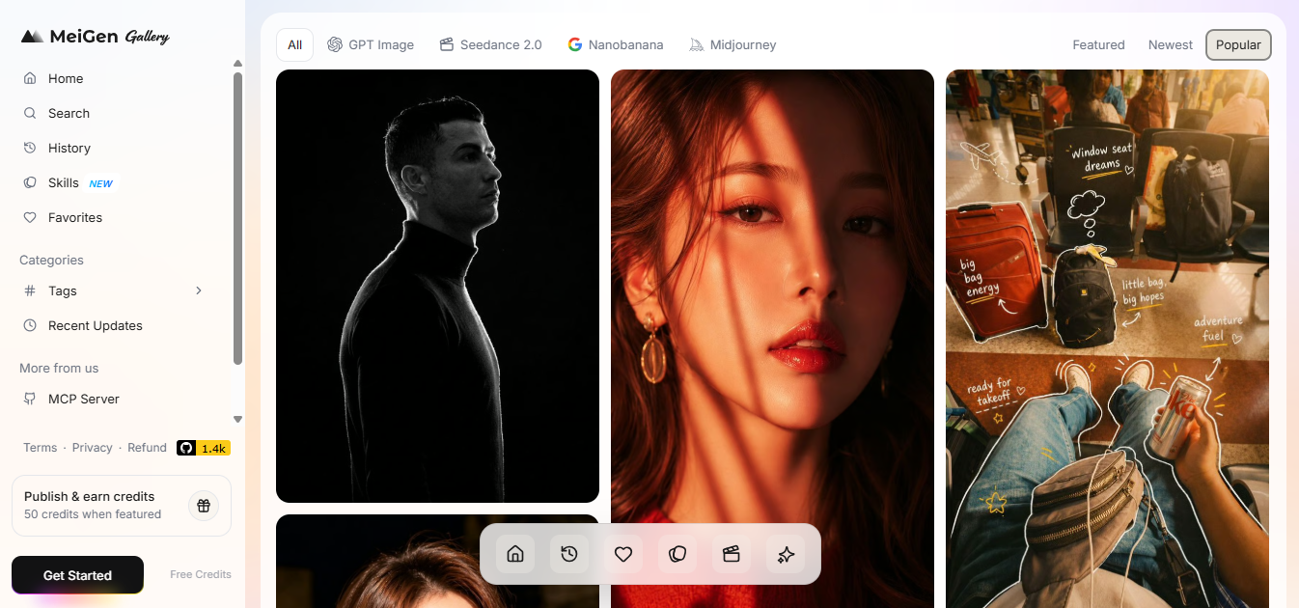Click the 50 credits when featured text
This screenshot has height=608, width=1299.
(93, 514)
